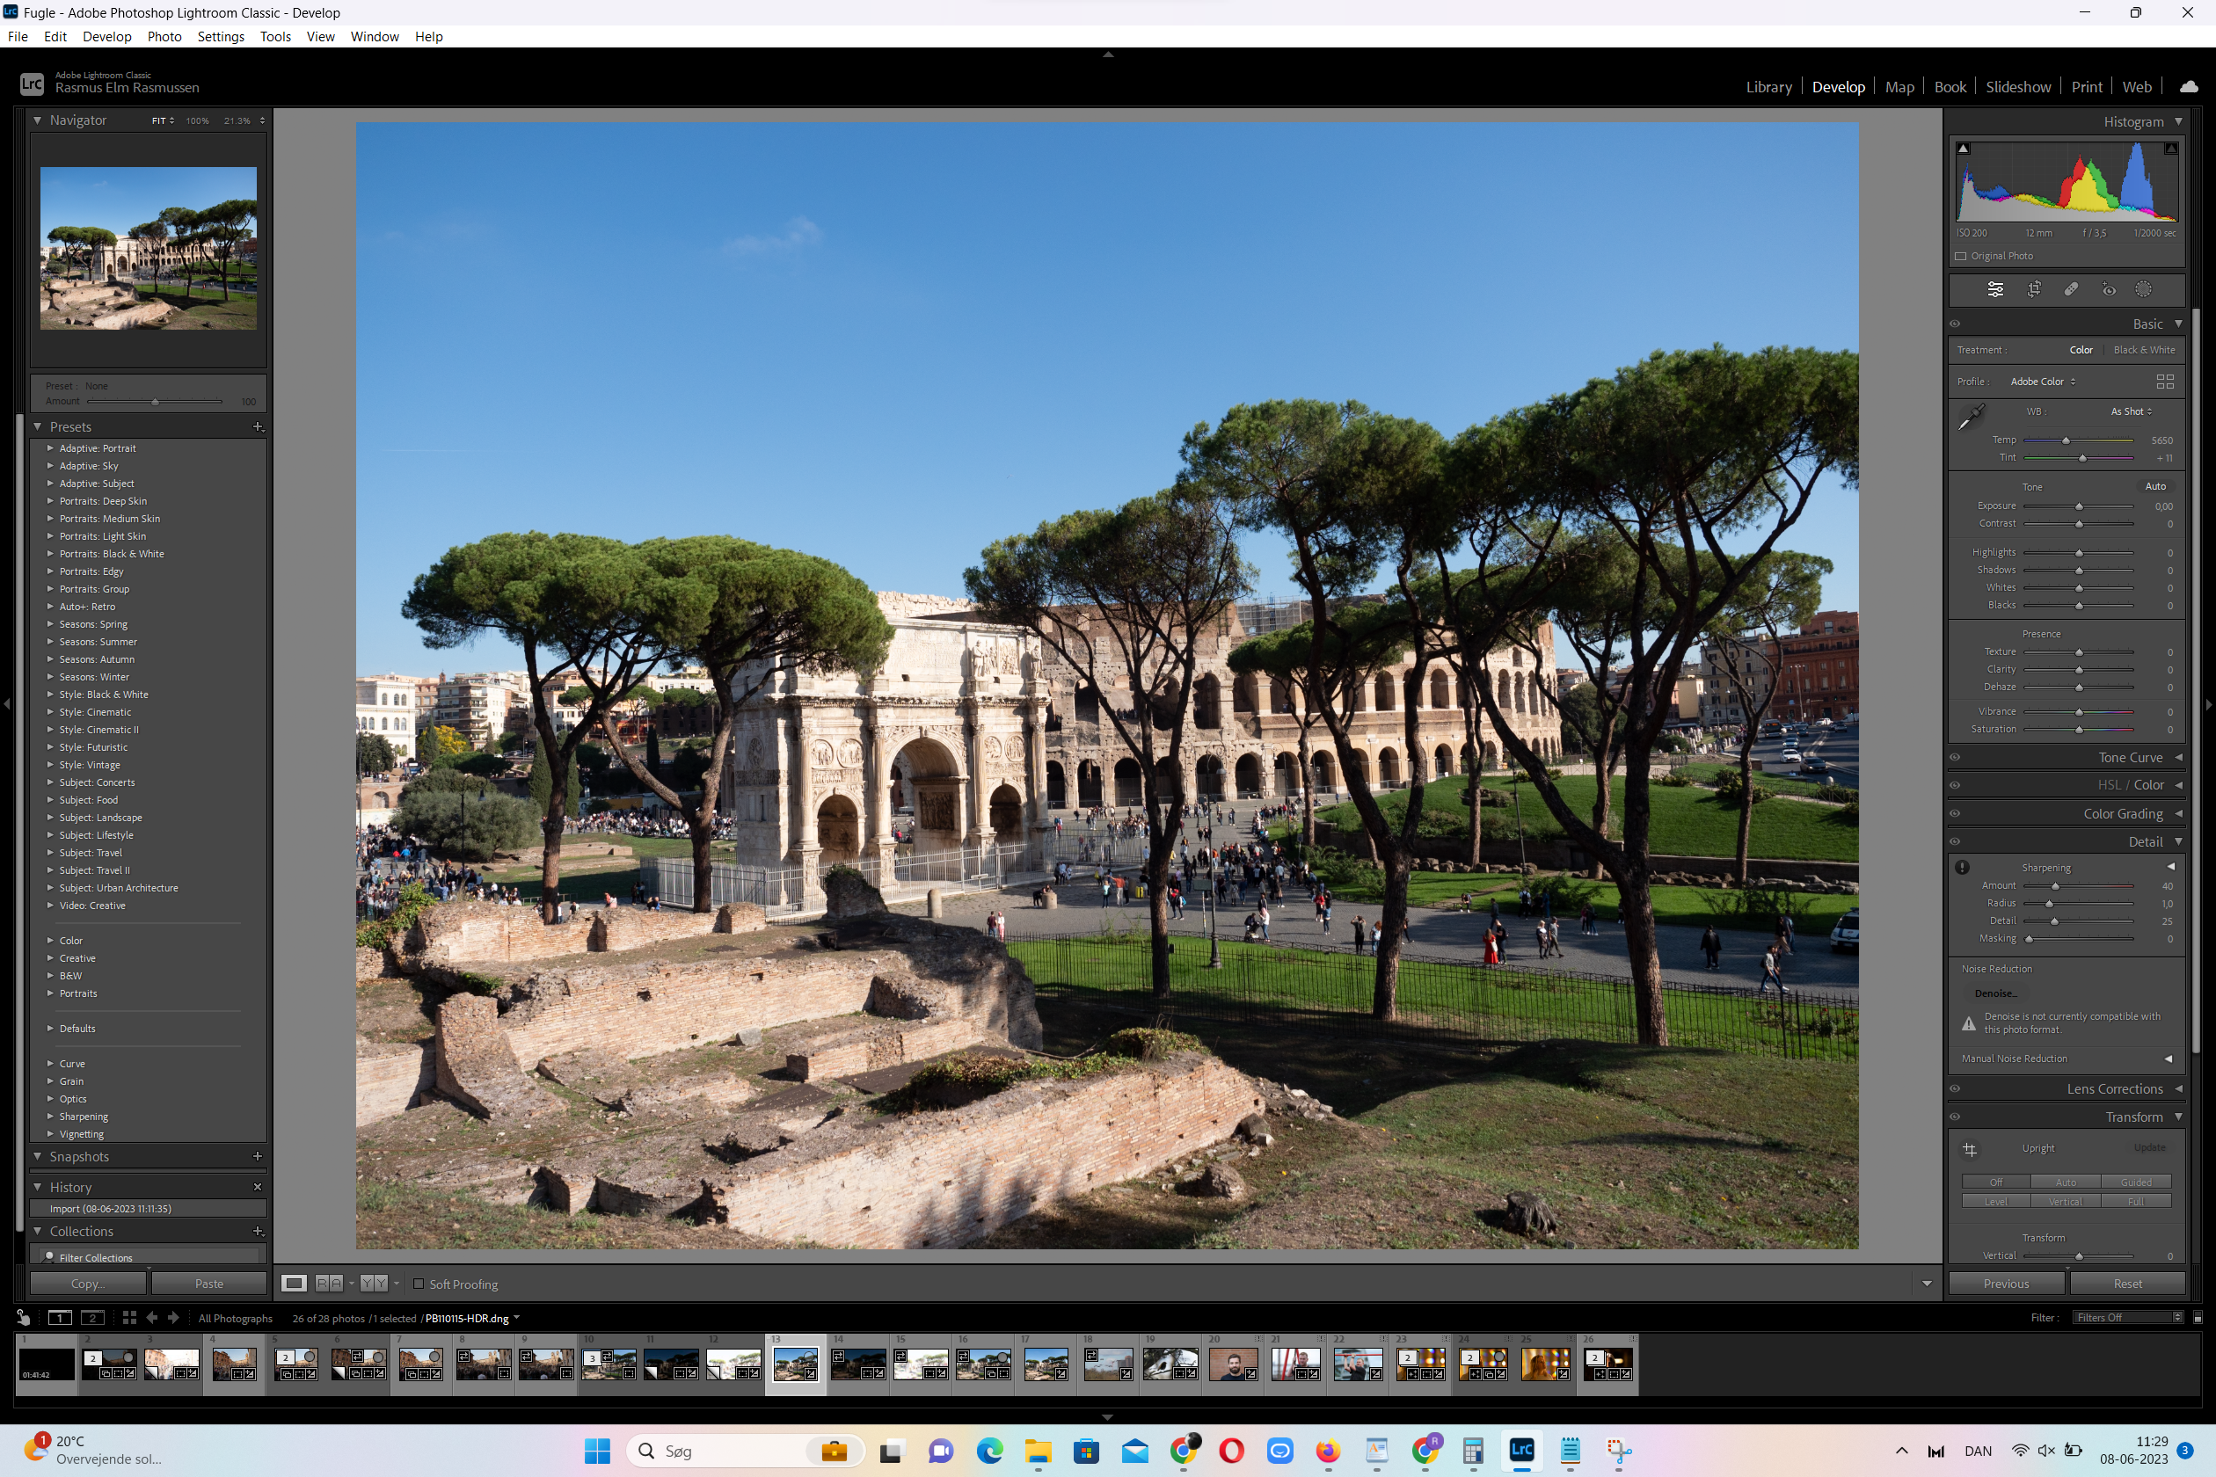Click the cloud sync status icon
The image size is (2216, 1477).
click(2189, 87)
